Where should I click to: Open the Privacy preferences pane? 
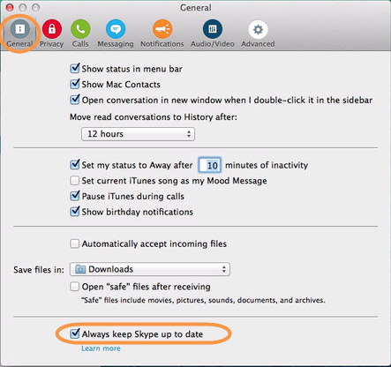tap(52, 29)
